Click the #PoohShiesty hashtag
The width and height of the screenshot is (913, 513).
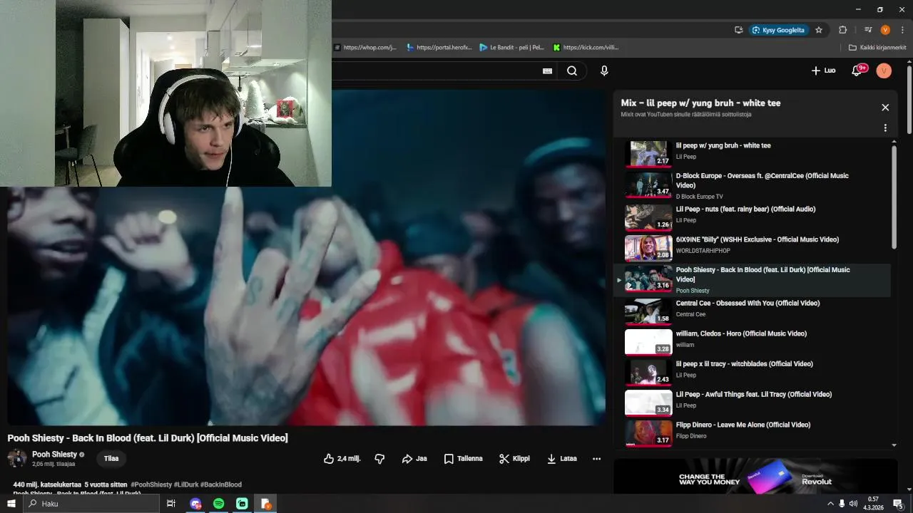(x=151, y=484)
